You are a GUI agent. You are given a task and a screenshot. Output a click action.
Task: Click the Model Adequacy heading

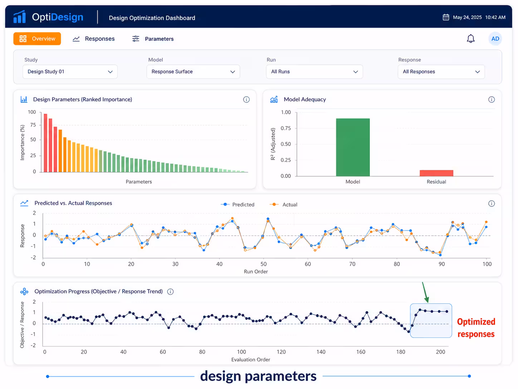click(305, 100)
